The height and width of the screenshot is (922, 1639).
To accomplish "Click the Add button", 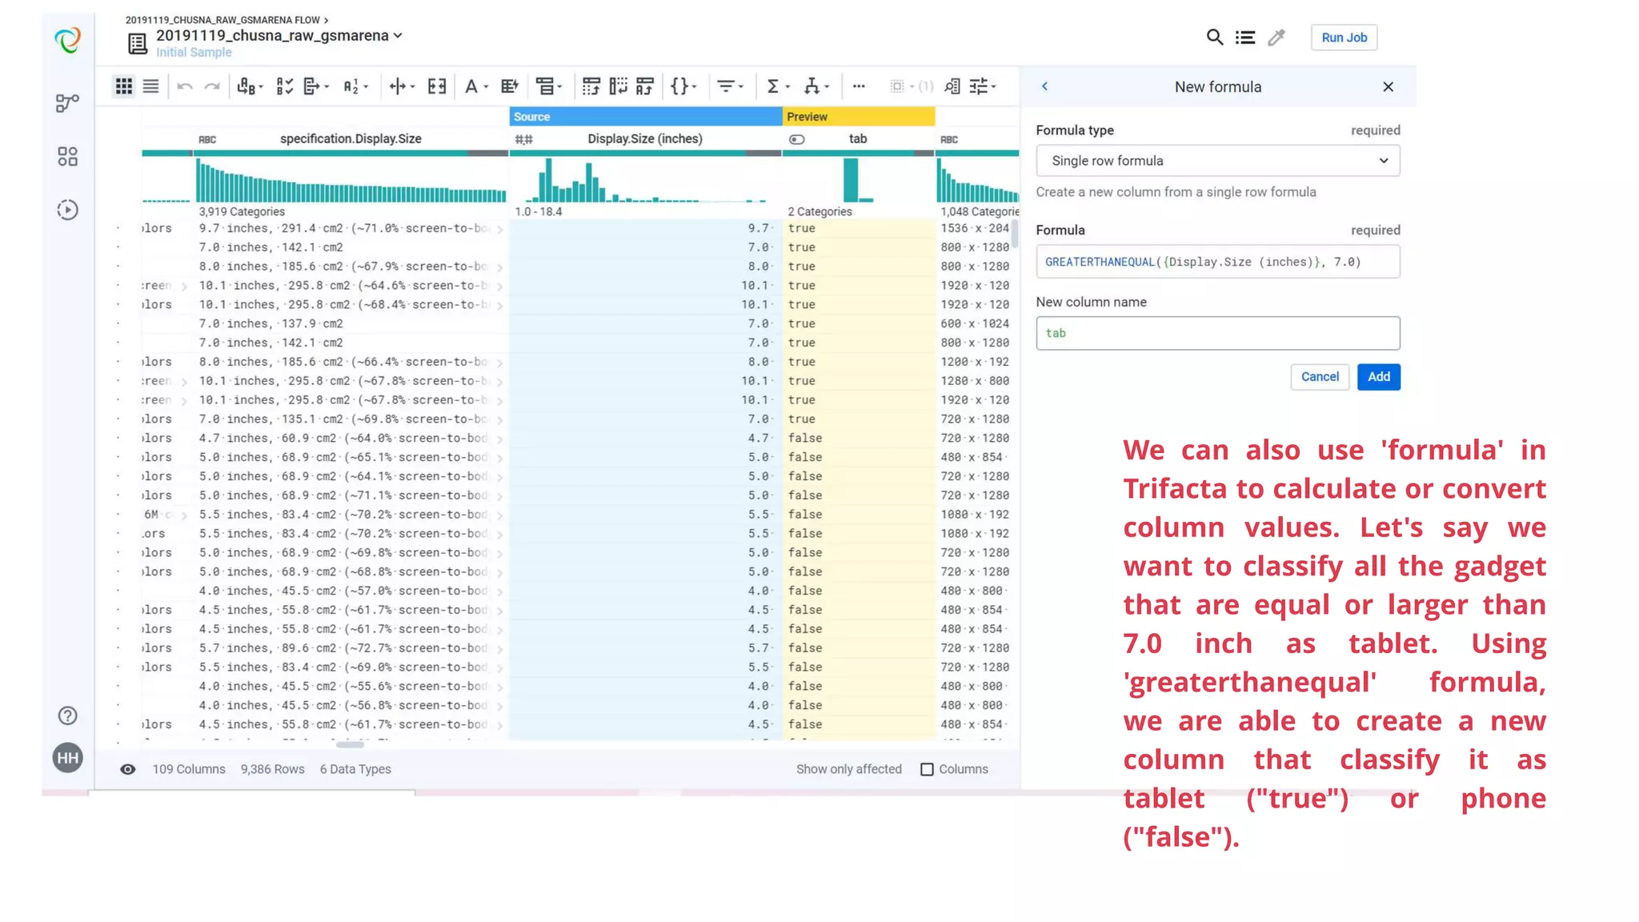I will pos(1378,377).
